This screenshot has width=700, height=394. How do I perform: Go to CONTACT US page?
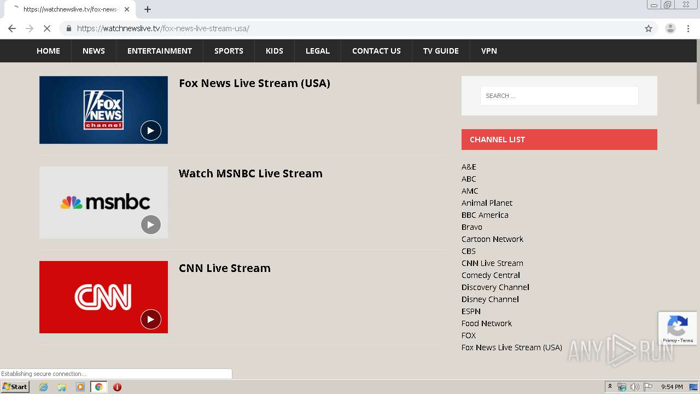376,51
